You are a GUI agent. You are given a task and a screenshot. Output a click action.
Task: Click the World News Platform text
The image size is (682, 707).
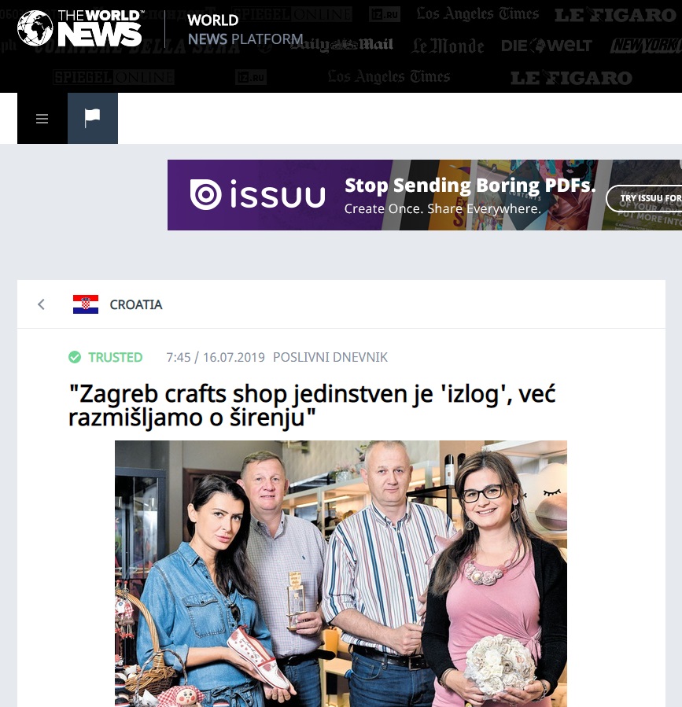coord(245,30)
